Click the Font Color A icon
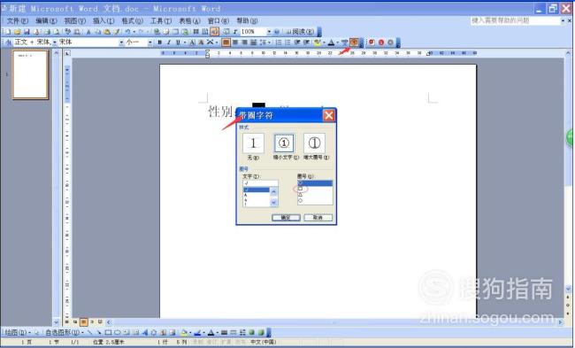This screenshot has width=575, height=348. 331,43
